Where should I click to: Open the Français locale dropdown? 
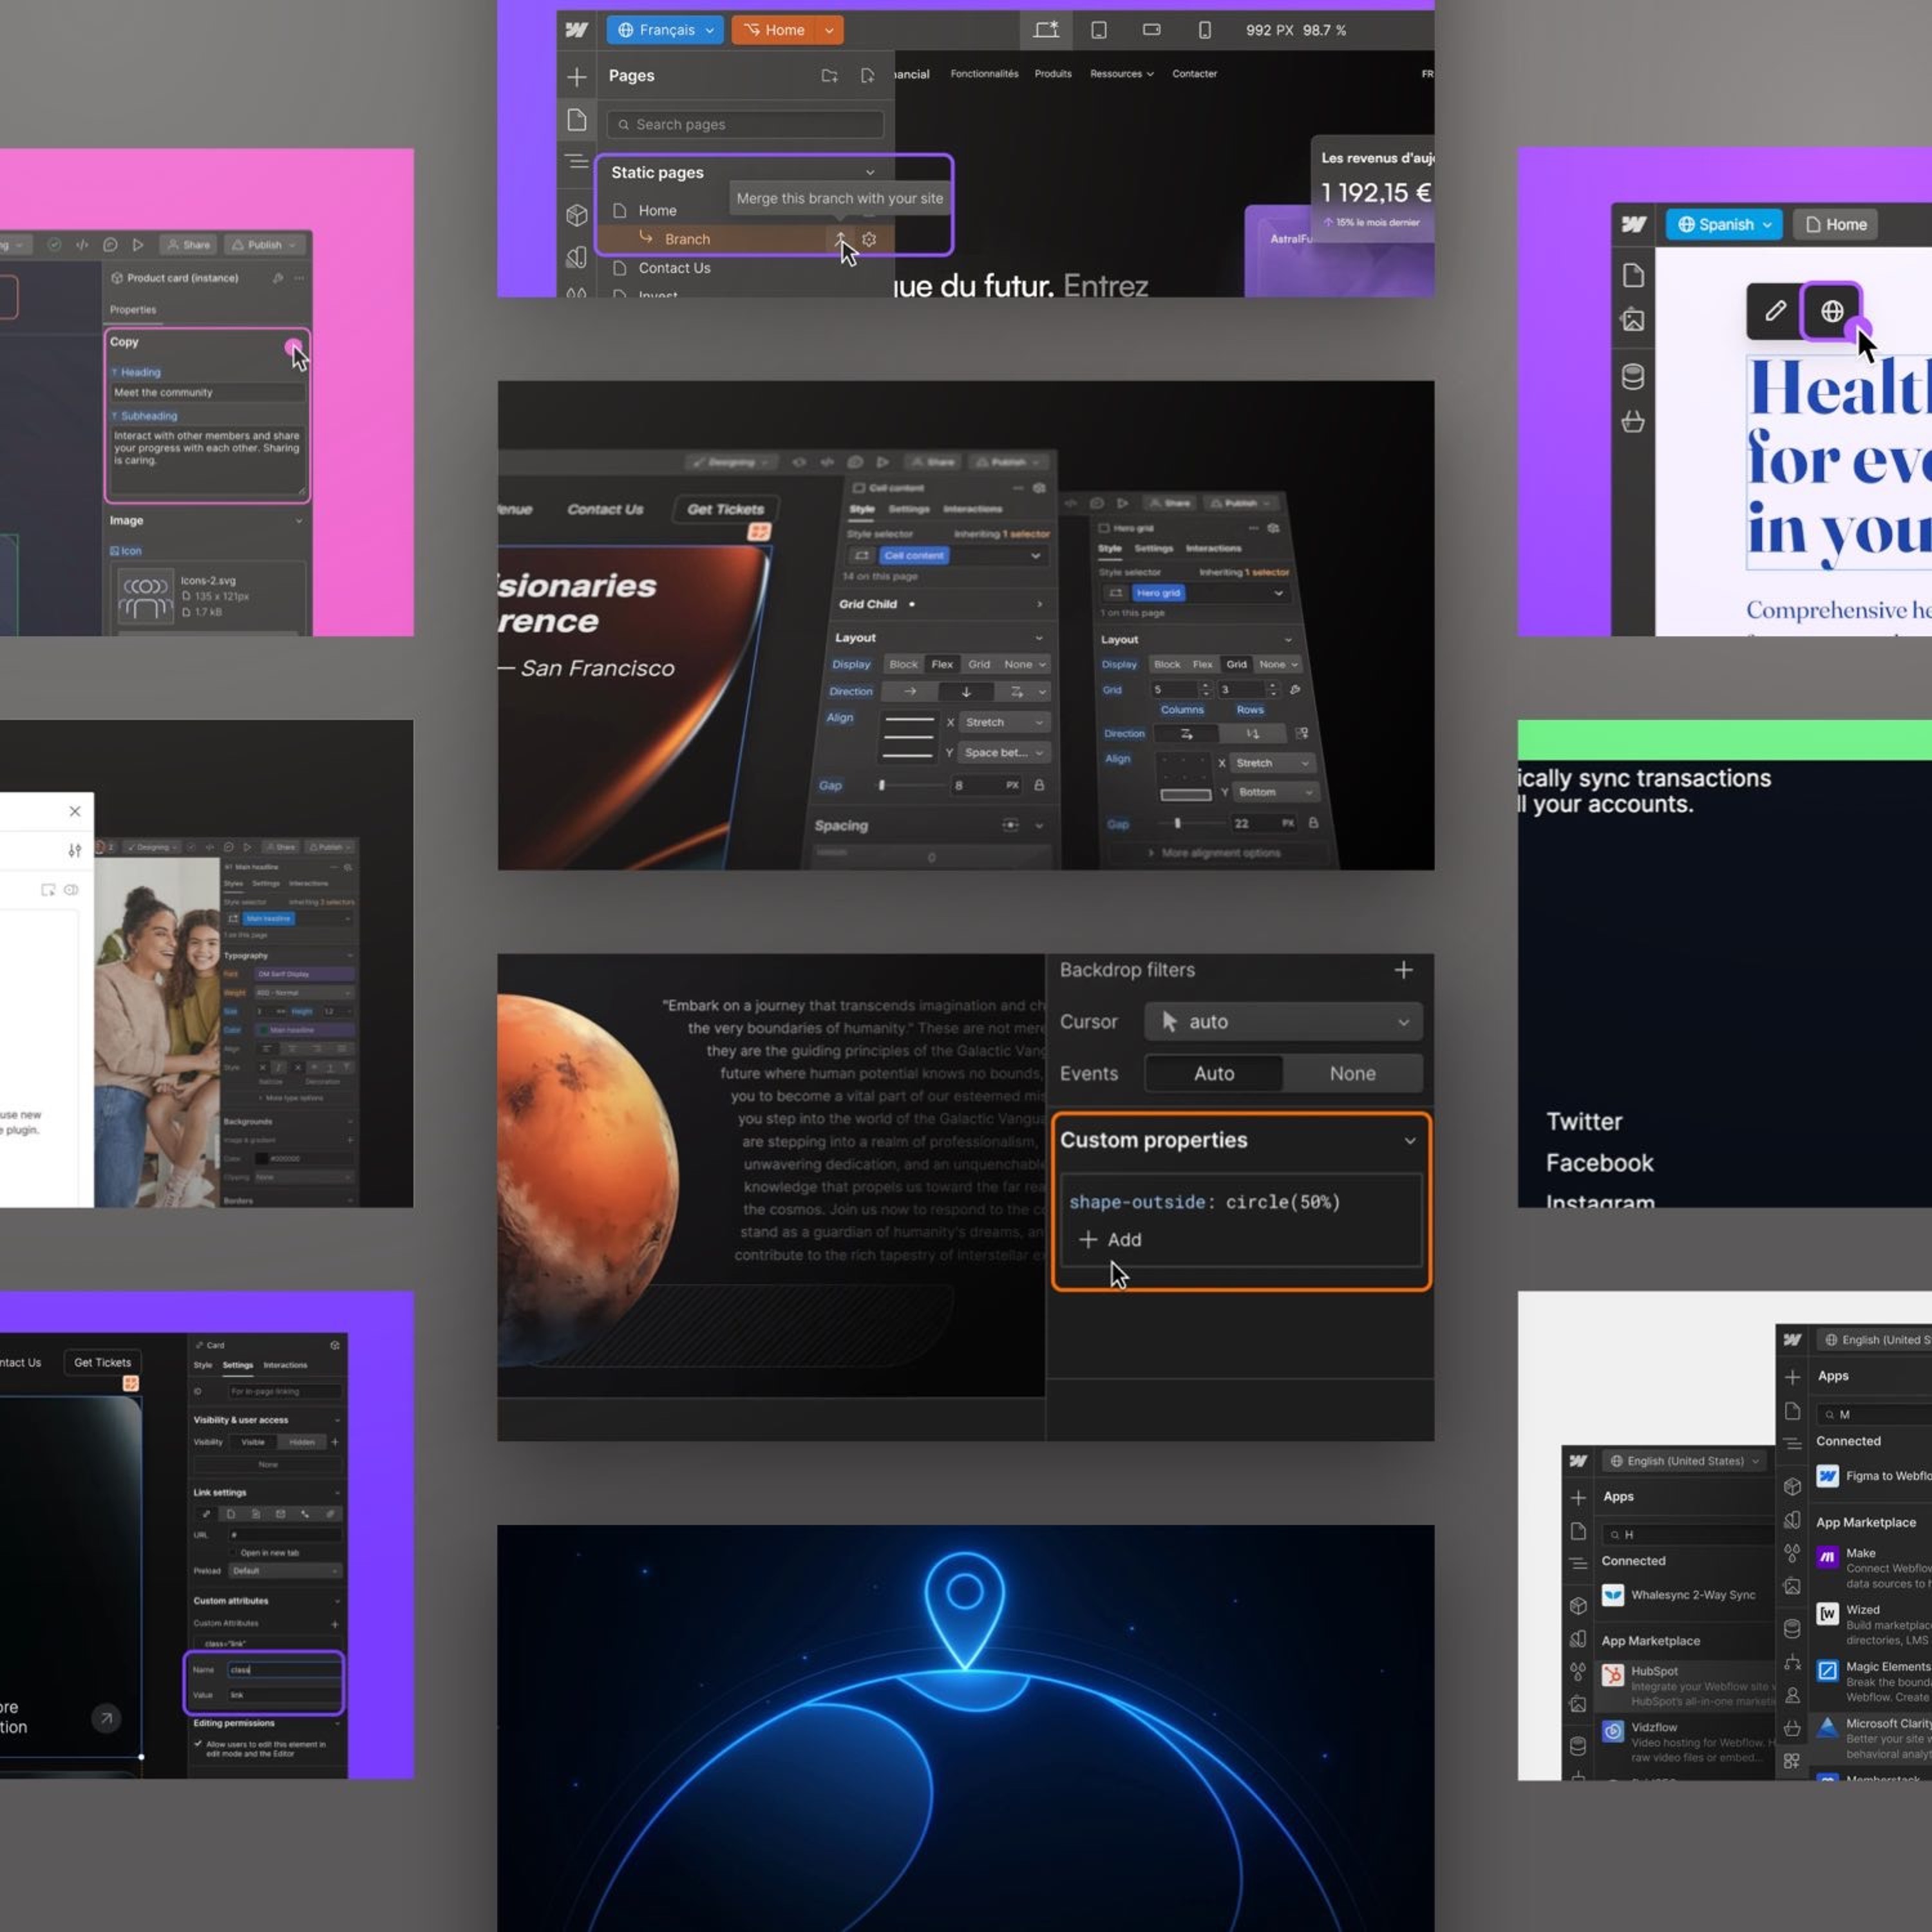[x=665, y=30]
